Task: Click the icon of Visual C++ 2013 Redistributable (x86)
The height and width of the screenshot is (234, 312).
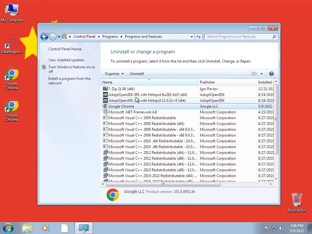Action: [x=105, y=170]
